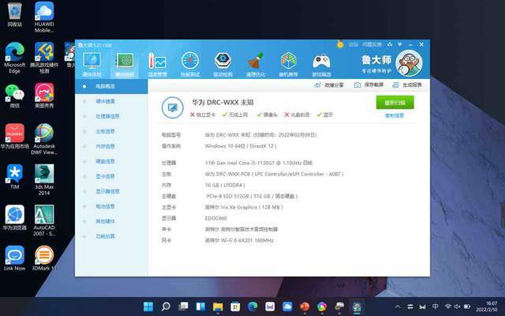
Task: Click the Windows 10 64位 operating system value
Action: point(241,146)
